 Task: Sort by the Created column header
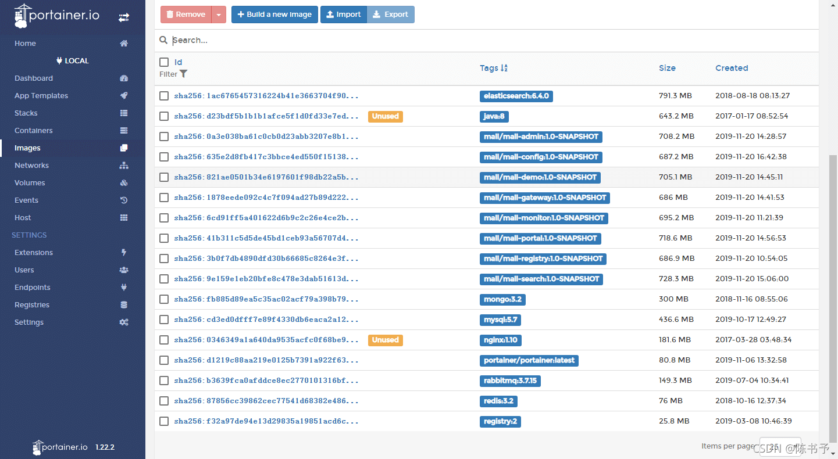pos(732,68)
